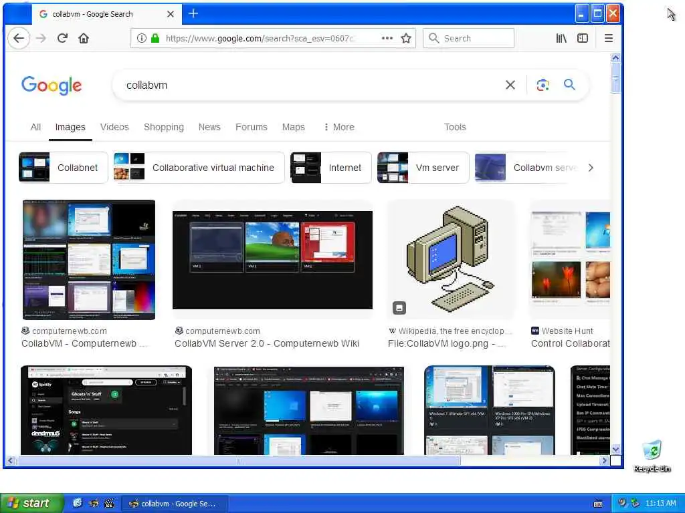Click the address bar URL
The width and height of the screenshot is (685, 513).
260,38
